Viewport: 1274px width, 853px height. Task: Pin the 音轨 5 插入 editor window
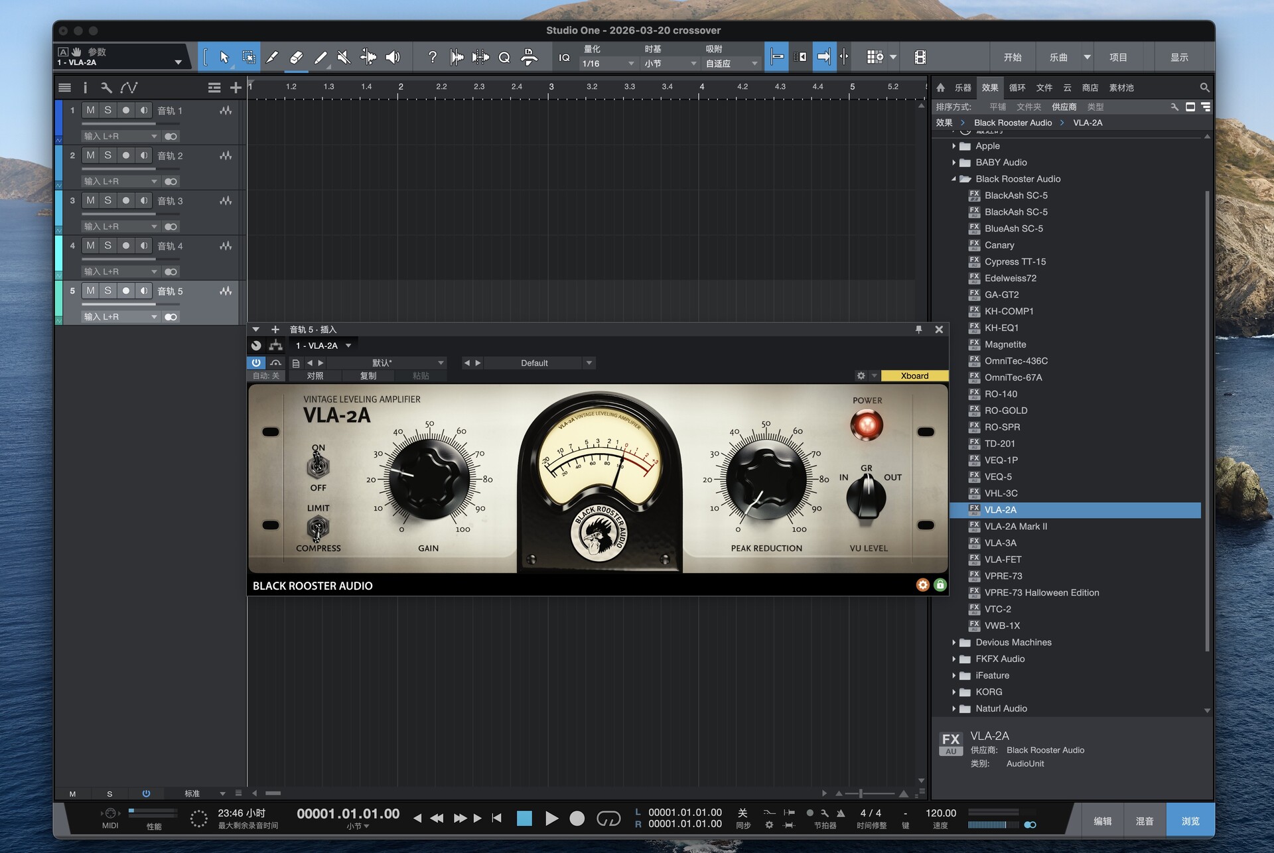tap(918, 329)
